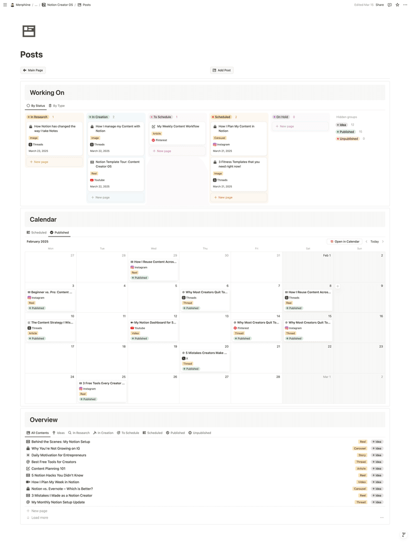Open the sidebar hamburger menu
Image resolution: width=411 pixels, height=542 pixels.
pyautogui.click(x=5, y=5)
